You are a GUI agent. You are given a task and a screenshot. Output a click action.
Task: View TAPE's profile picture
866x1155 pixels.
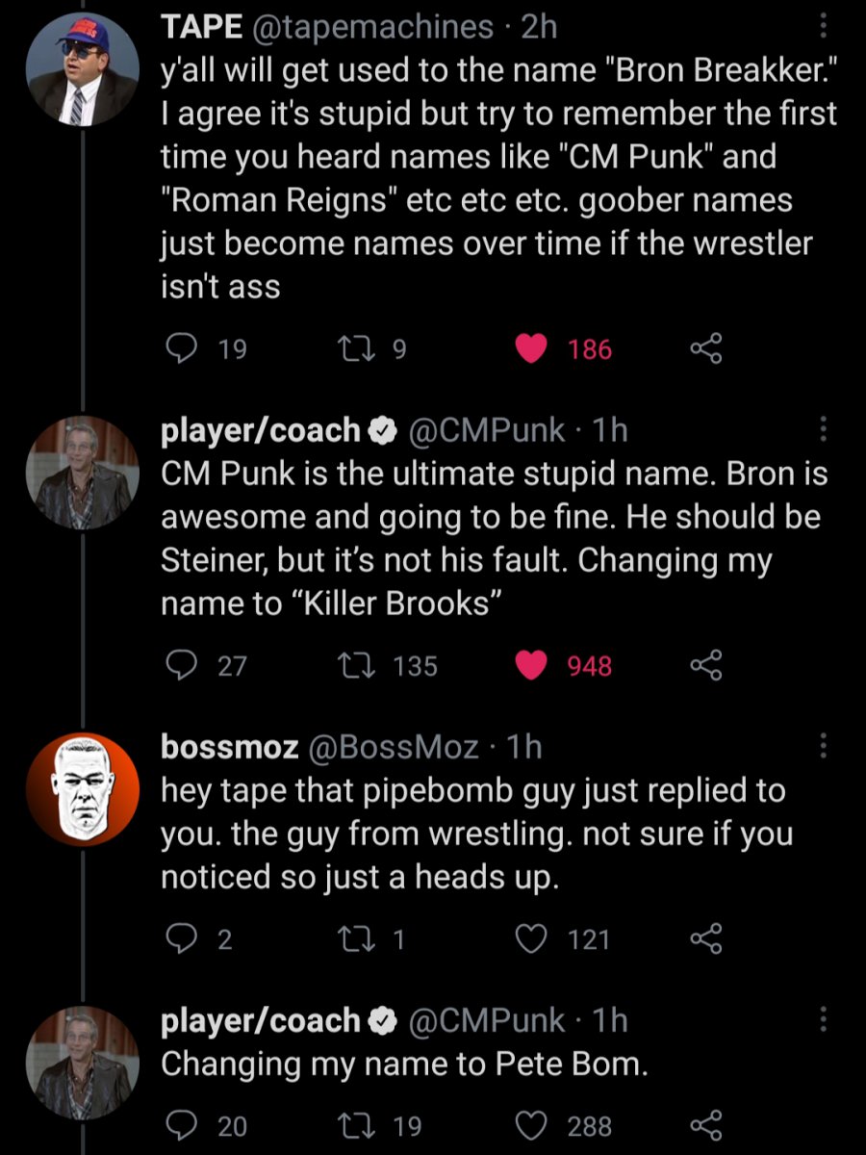click(x=81, y=70)
